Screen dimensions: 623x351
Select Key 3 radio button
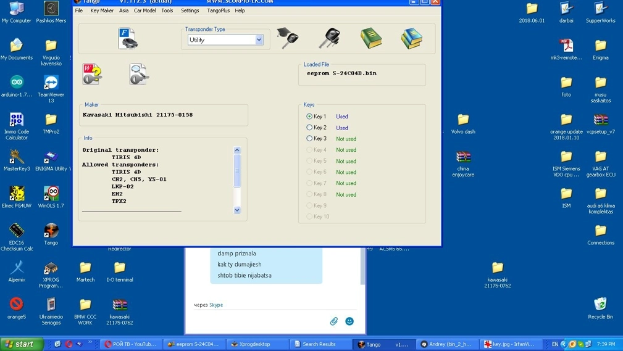click(x=309, y=139)
